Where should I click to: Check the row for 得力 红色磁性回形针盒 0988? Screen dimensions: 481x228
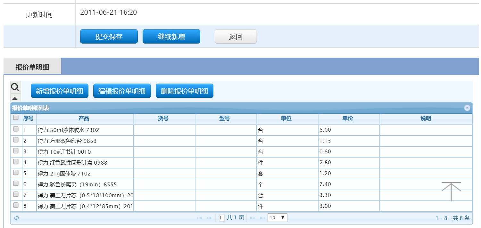pos(16,162)
